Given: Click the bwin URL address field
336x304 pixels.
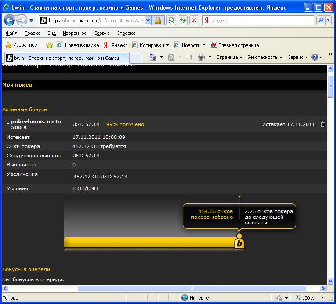Looking at the screenshot, I should (95, 21).
